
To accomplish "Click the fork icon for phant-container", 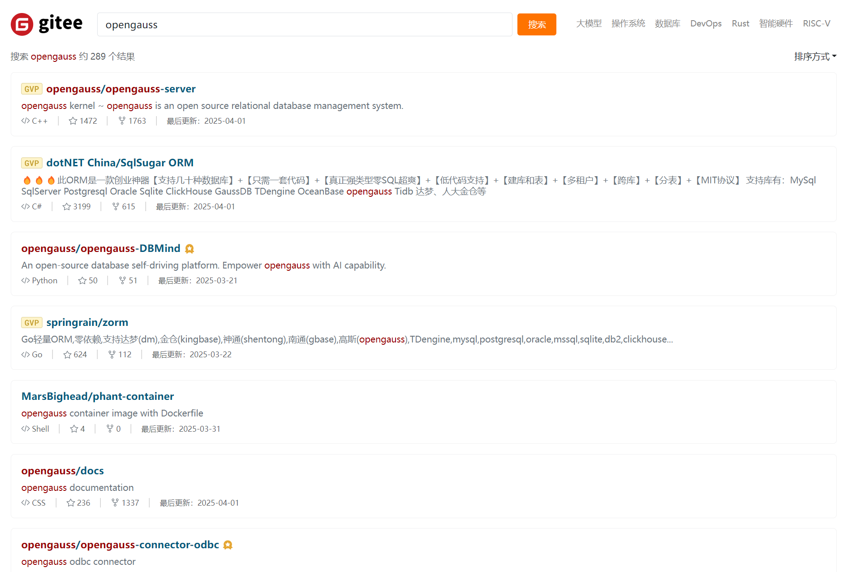I will 110,429.
